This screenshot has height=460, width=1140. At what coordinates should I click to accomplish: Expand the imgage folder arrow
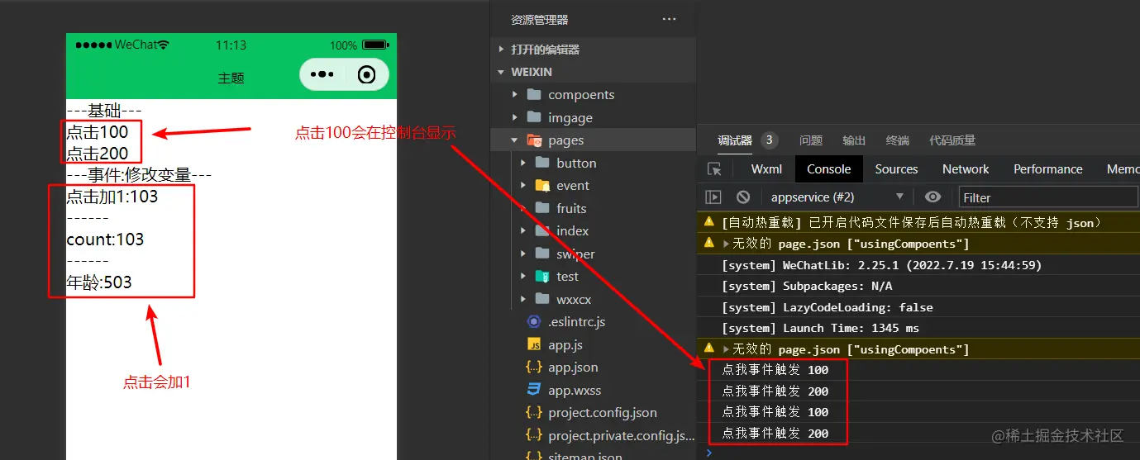(514, 117)
